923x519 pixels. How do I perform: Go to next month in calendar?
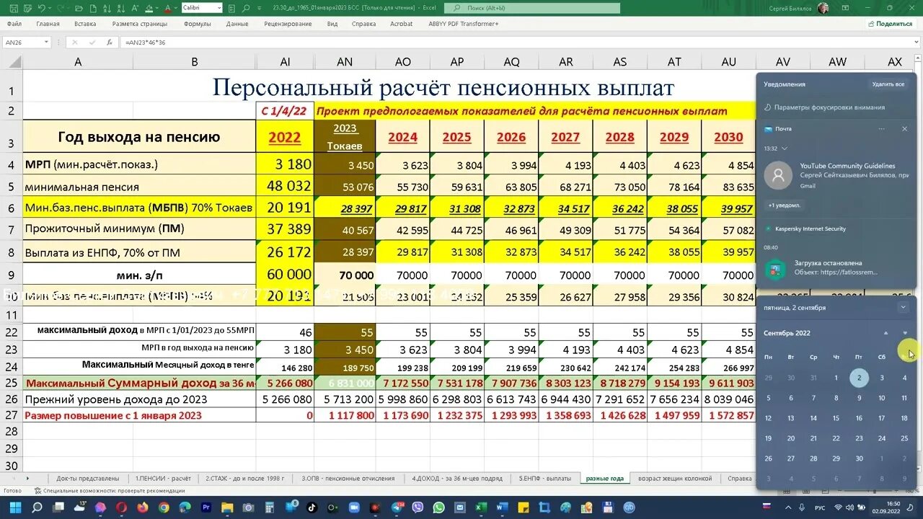[905, 333]
